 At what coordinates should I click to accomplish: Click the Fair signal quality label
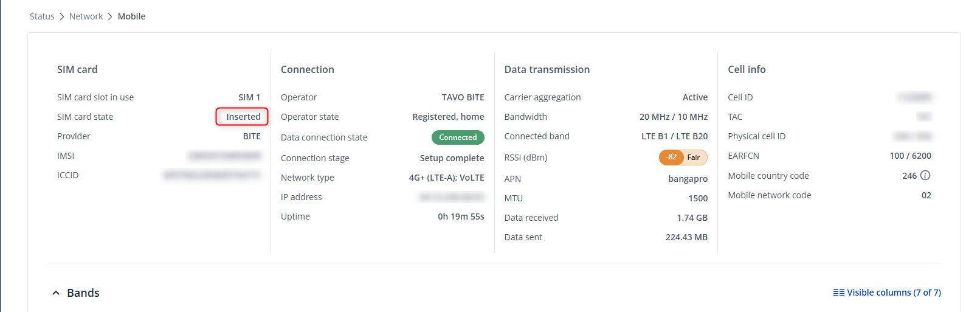pyautogui.click(x=694, y=158)
